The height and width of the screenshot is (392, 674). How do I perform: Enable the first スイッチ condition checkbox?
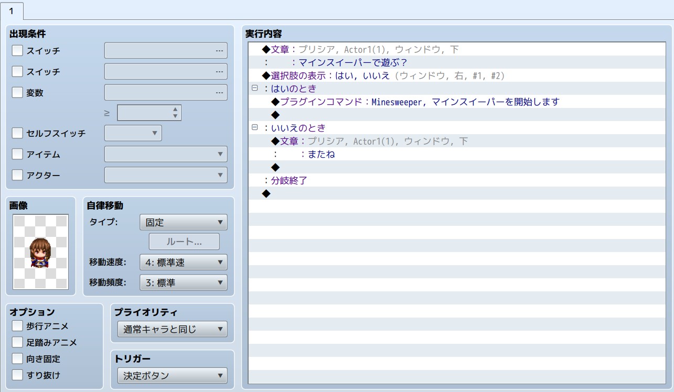click(x=17, y=51)
